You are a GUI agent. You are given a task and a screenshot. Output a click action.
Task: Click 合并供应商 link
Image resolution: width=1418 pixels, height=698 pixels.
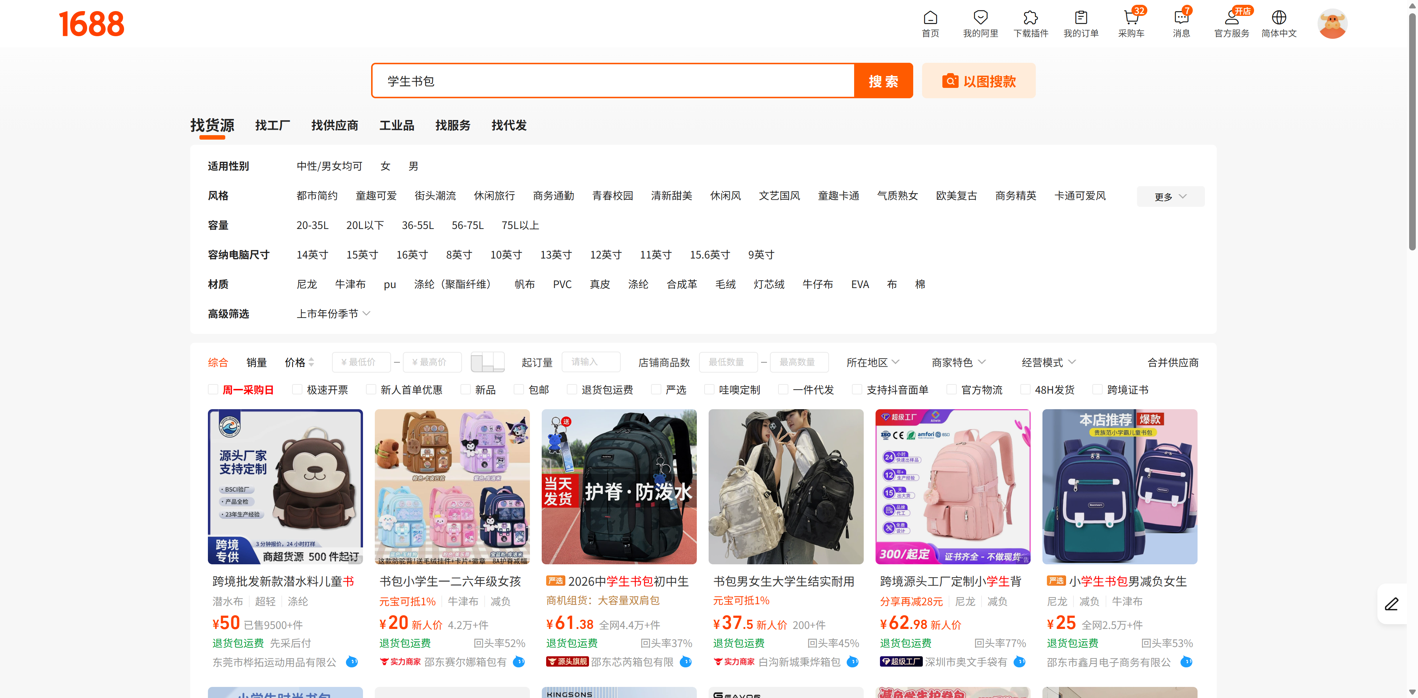[1173, 362]
